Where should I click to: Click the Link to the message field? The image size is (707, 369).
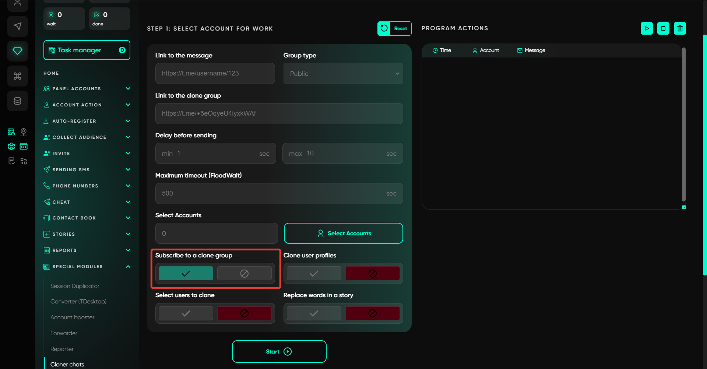pyautogui.click(x=215, y=74)
